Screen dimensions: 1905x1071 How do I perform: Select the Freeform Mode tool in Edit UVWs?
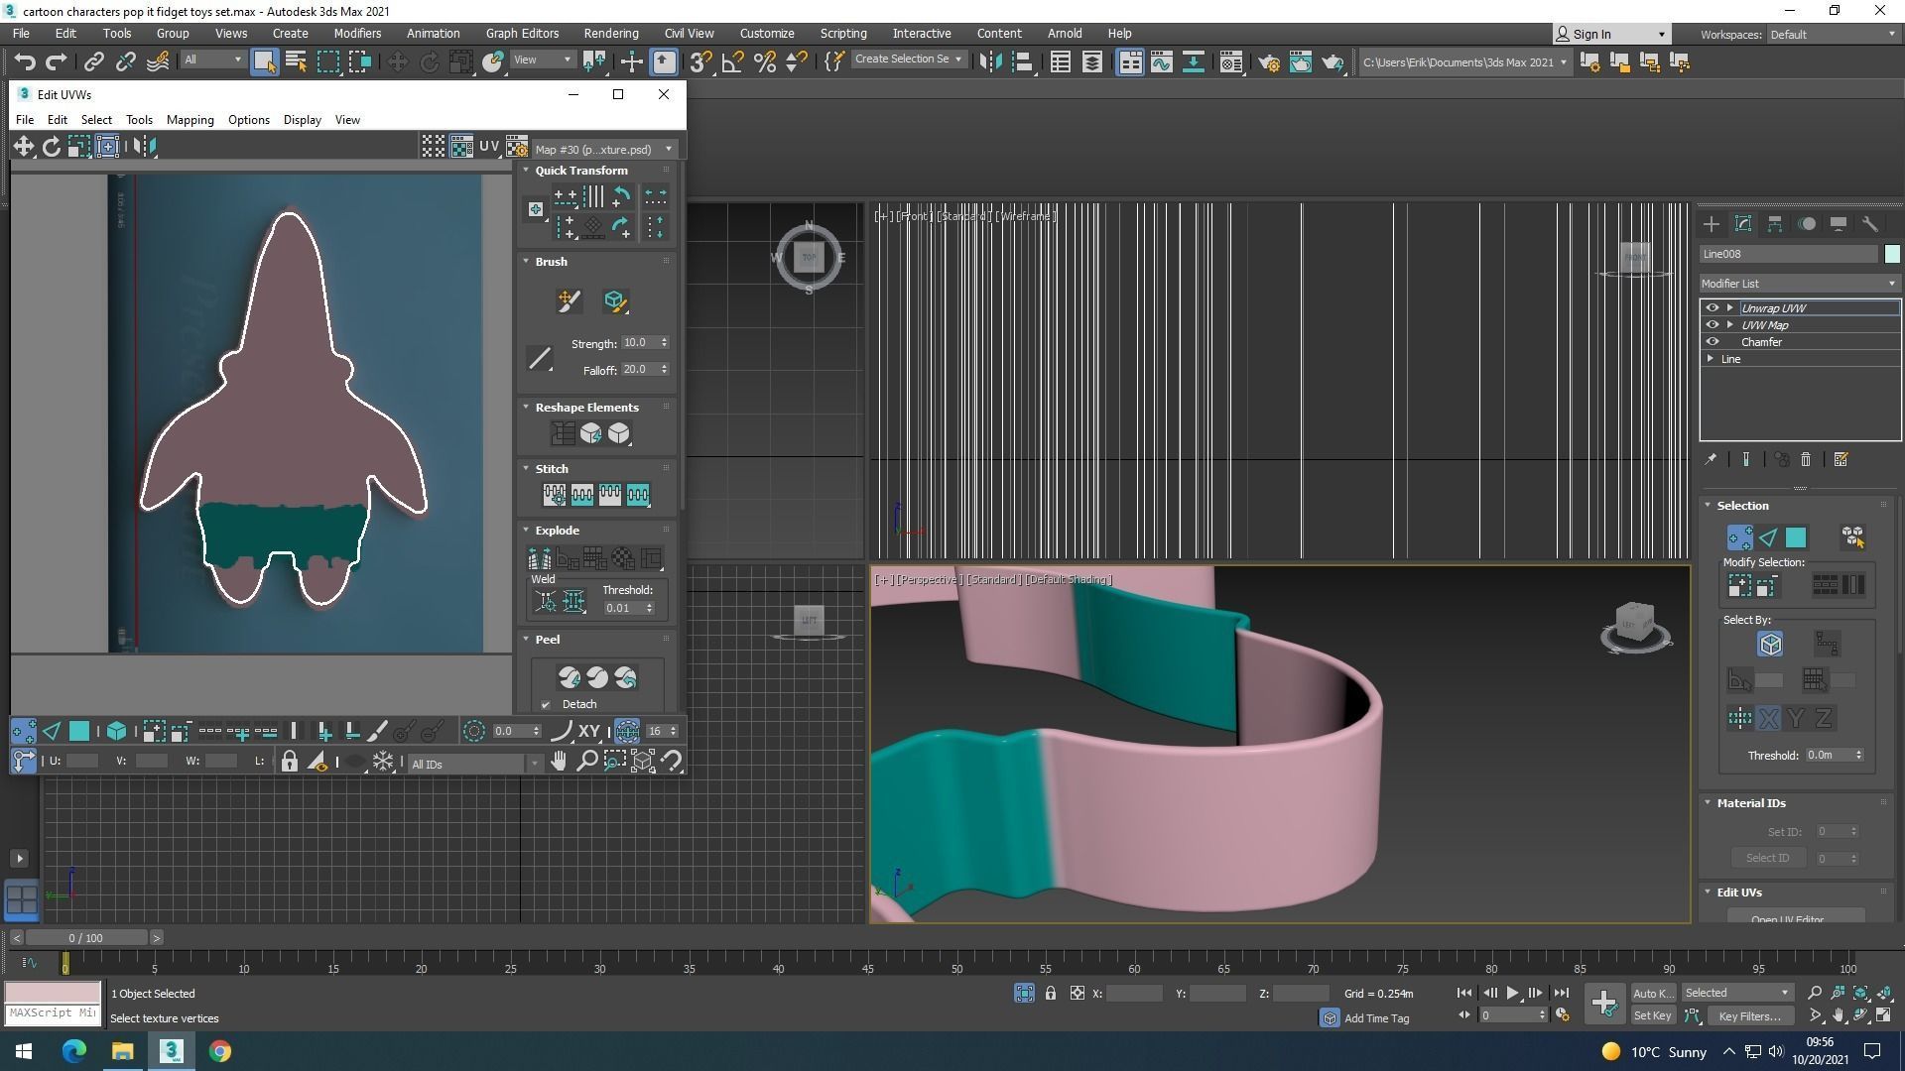pyautogui.click(x=107, y=147)
